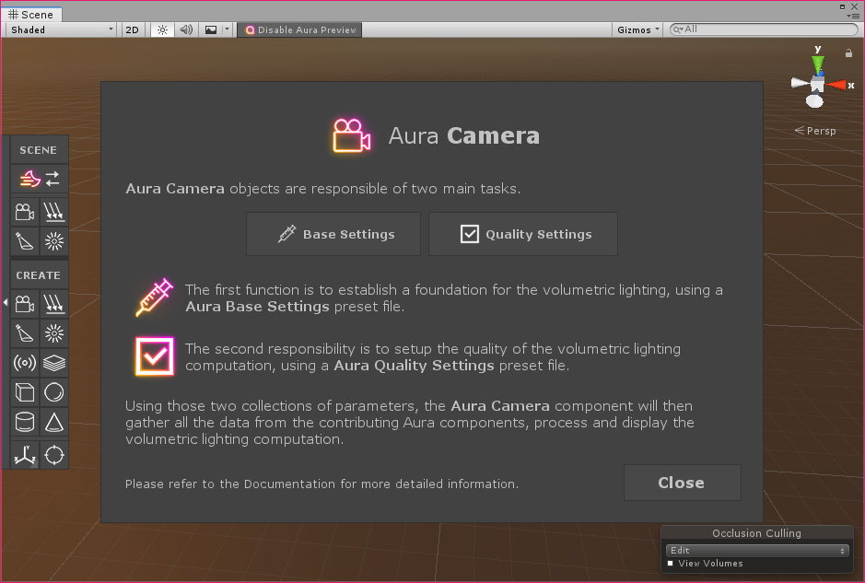
Task: Create an Aura camera from the CREATE section
Action: pyautogui.click(x=25, y=304)
